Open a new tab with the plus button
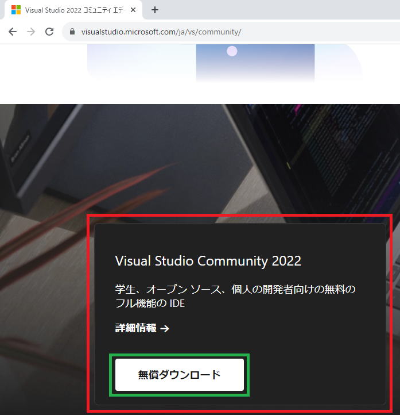This screenshot has height=415, width=400. point(155,10)
